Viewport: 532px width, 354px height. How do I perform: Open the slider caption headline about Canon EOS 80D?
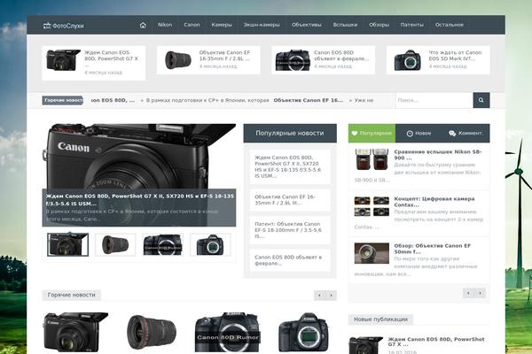[x=140, y=200]
